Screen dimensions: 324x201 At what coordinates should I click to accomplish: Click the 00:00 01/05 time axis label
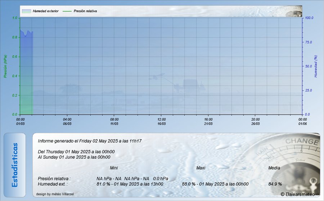pos(20,122)
